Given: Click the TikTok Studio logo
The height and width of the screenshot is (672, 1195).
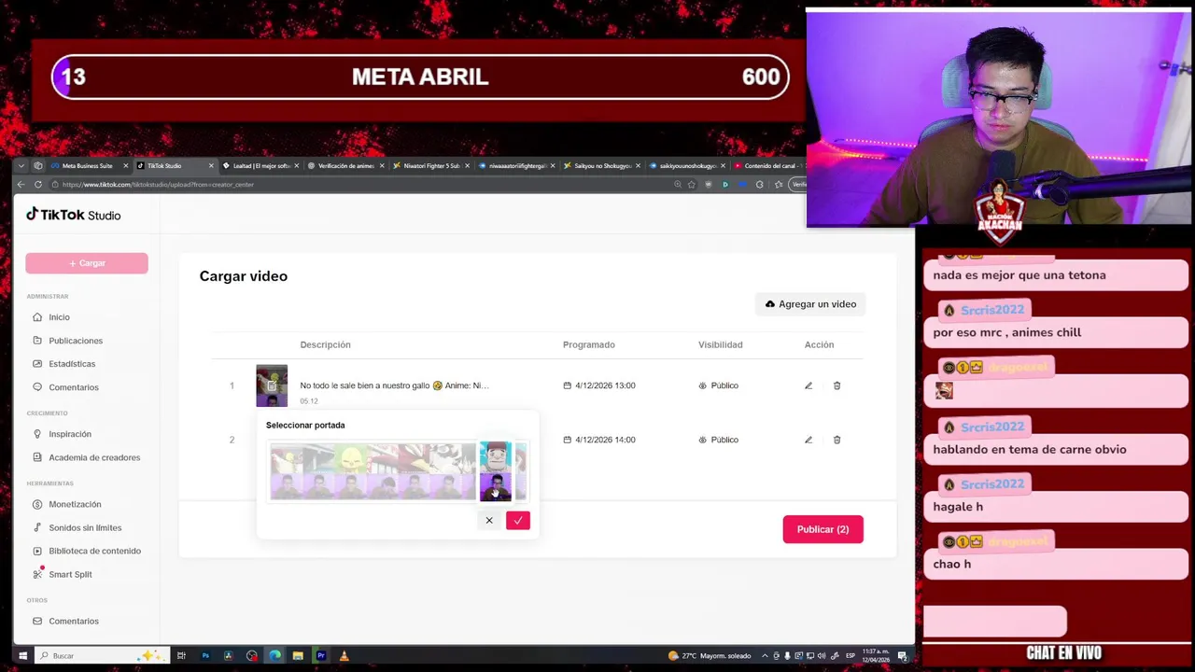Looking at the screenshot, I should tap(73, 215).
